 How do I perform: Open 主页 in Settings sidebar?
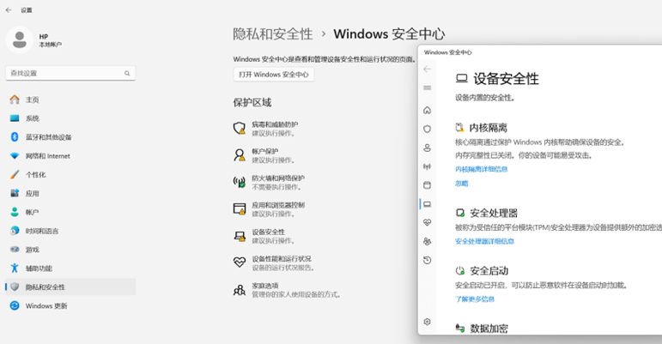(70, 100)
